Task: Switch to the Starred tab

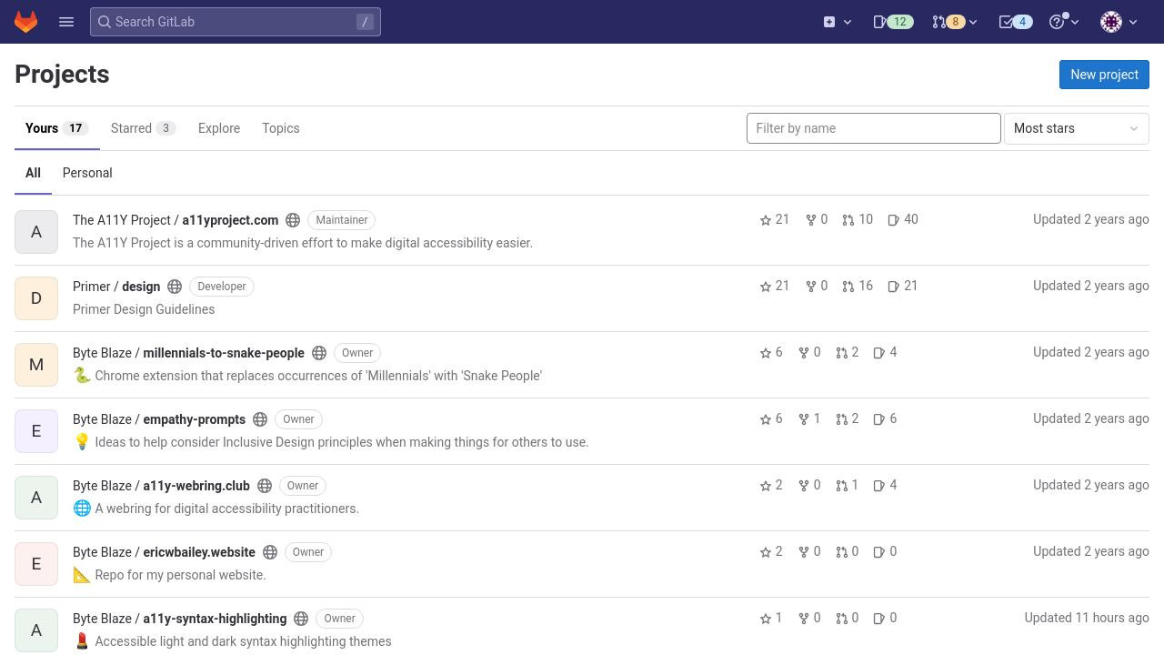Action: pos(143,128)
